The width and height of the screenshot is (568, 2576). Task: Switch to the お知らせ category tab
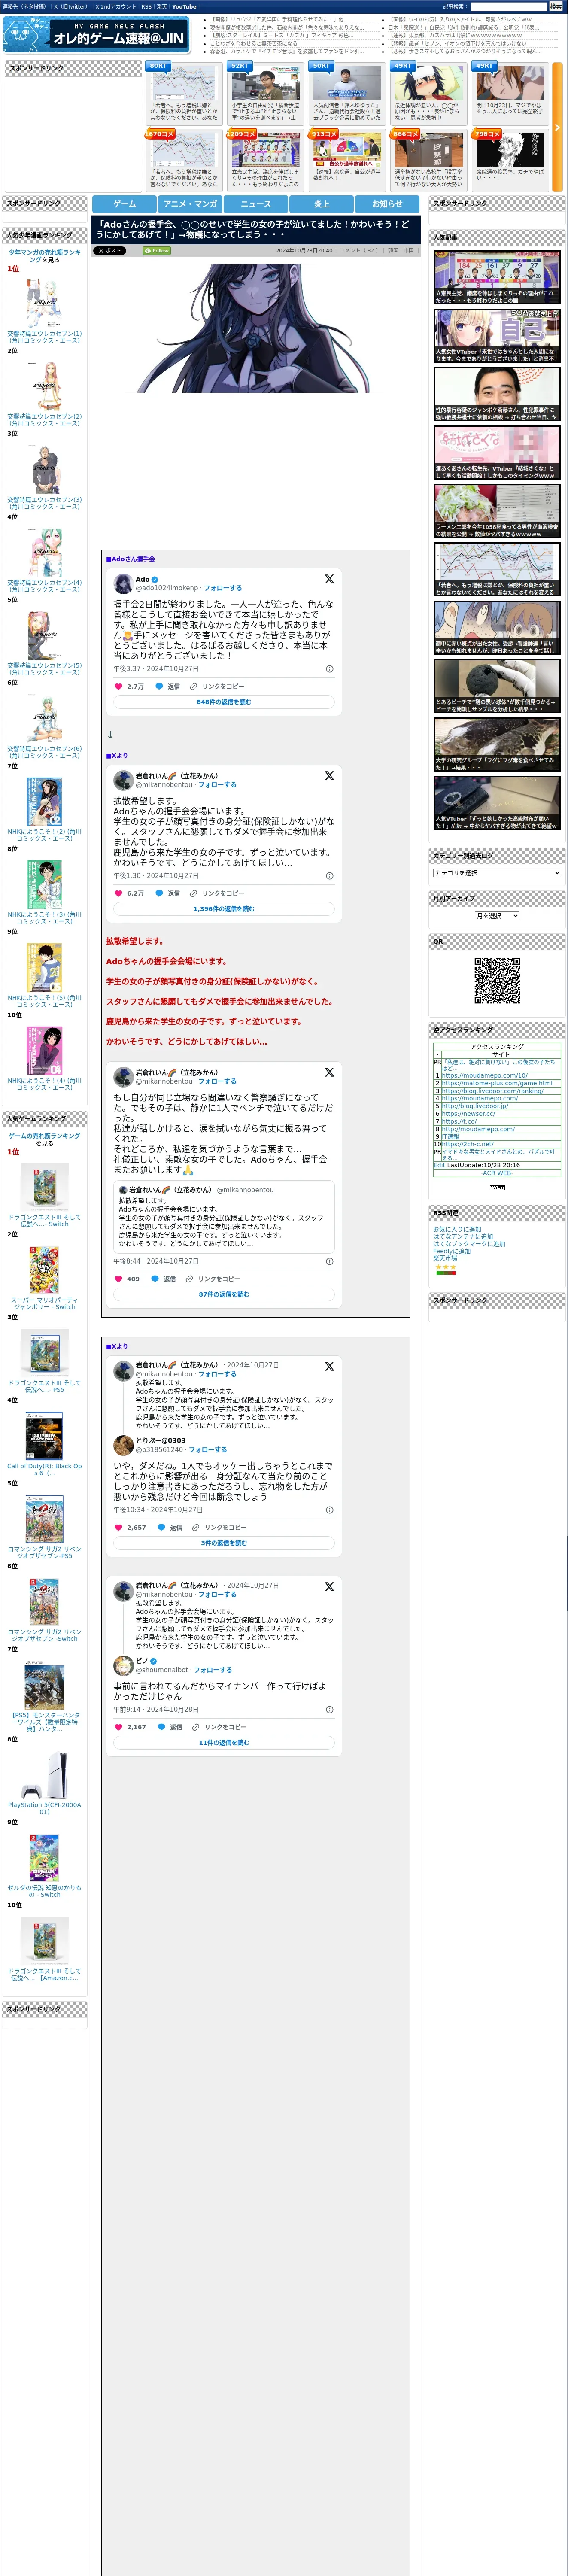(387, 203)
